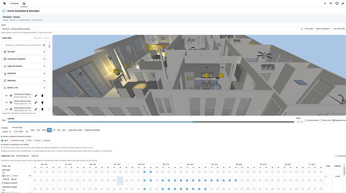Expand Settings & connection under Attic Light
Viewport: 346px width, 193px height.
pos(10,183)
